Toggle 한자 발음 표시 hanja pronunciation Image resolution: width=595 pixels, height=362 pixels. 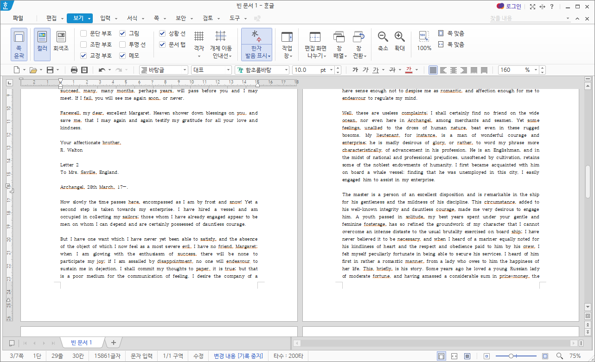[x=256, y=44]
